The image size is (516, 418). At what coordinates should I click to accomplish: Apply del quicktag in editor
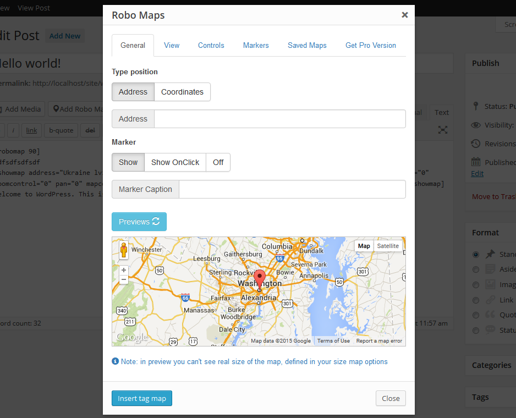coord(90,130)
